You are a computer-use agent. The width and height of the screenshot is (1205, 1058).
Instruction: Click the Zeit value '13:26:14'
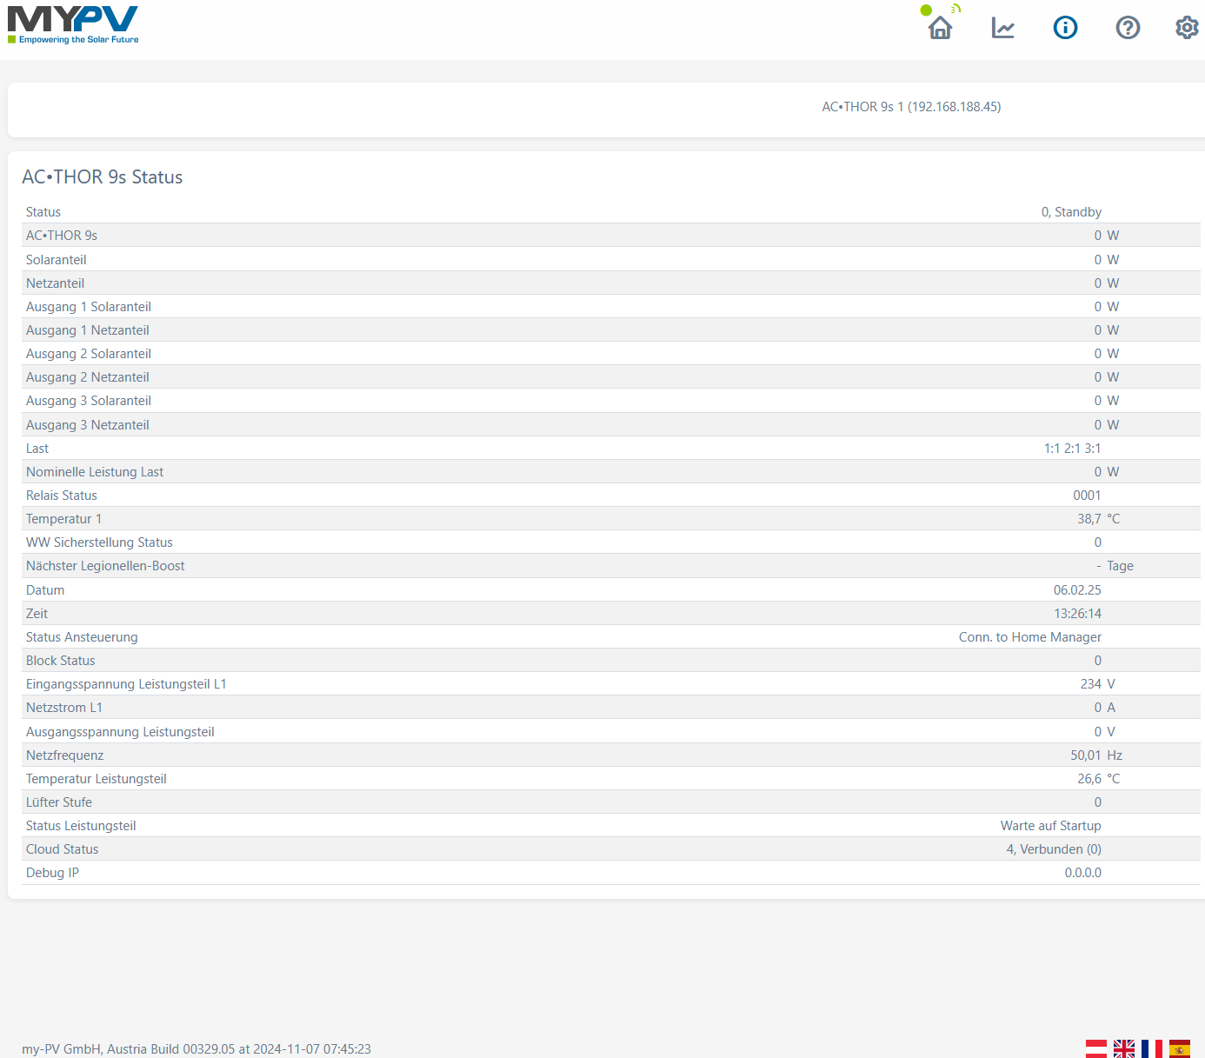tap(1077, 614)
